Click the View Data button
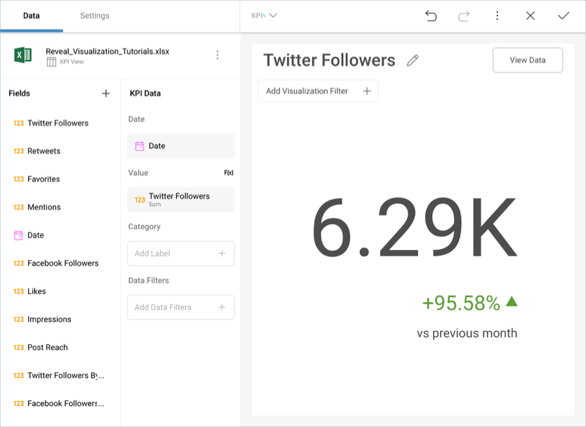The image size is (586, 427). click(x=527, y=60)
